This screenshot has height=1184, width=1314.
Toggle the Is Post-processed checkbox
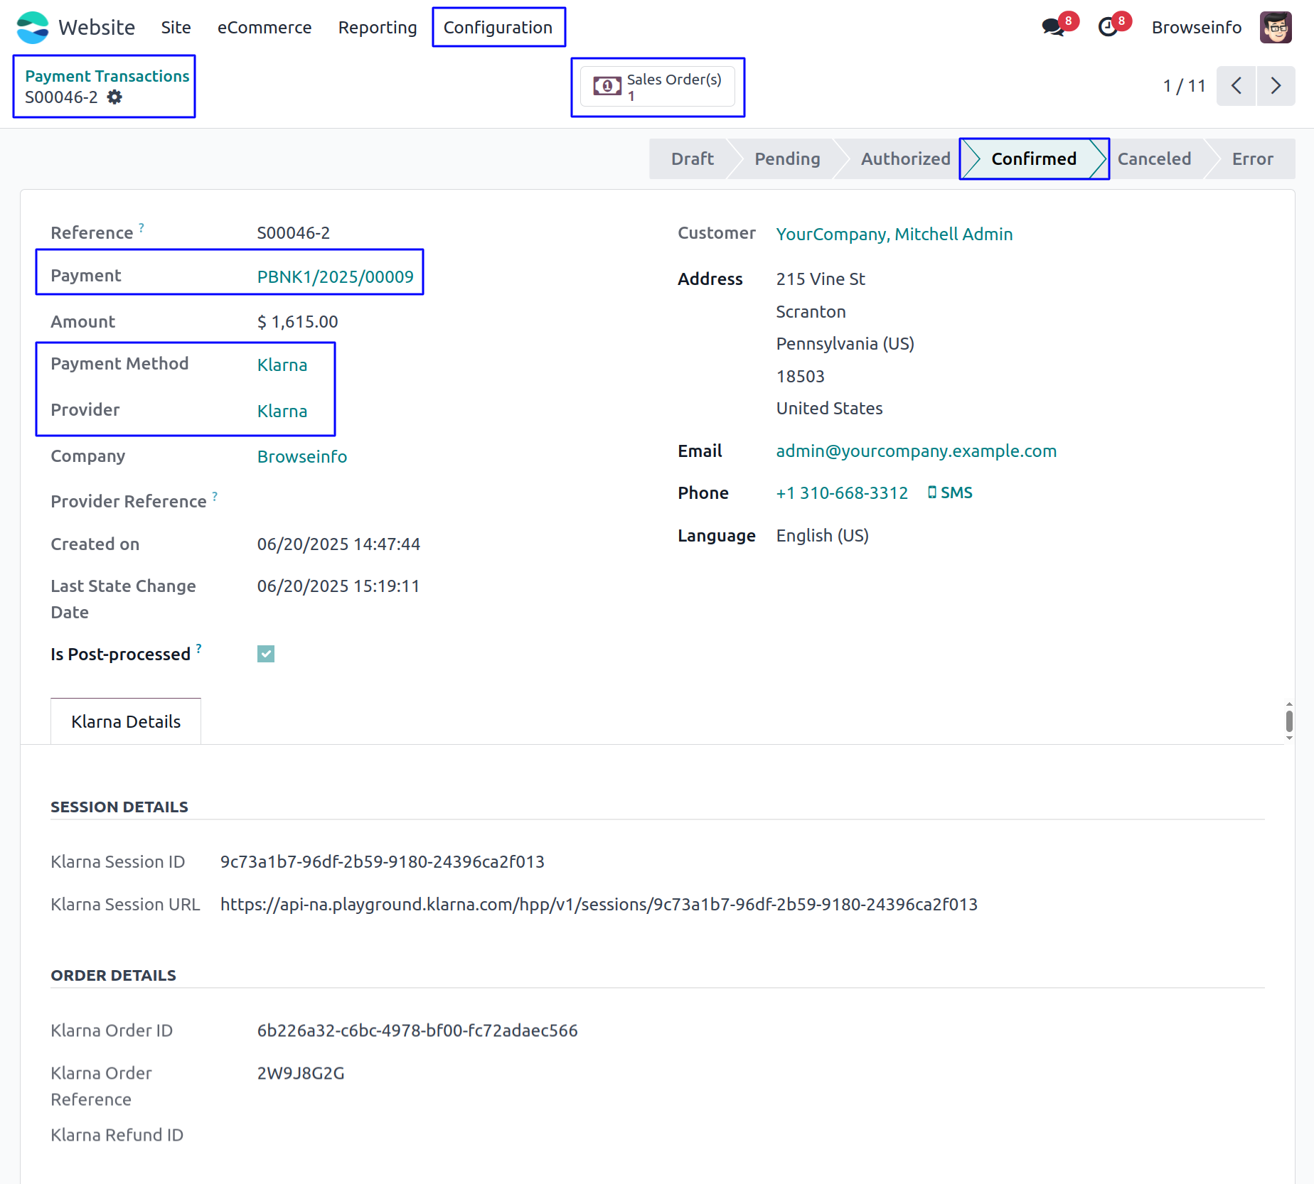266,654
